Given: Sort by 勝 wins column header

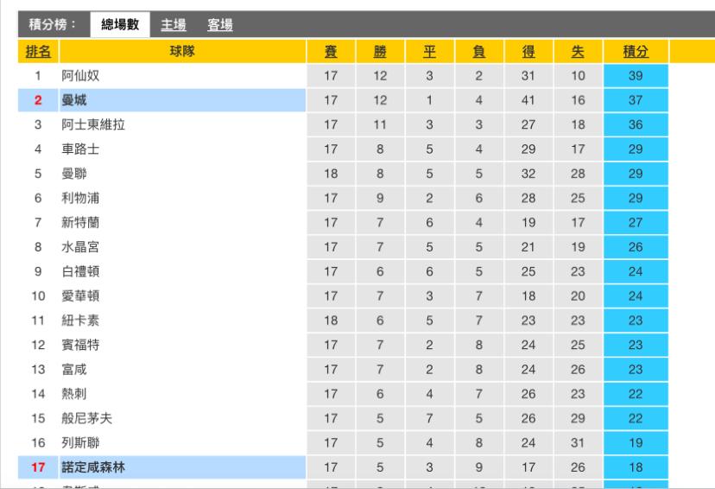Looking at the screenshot, I should click(380, 53).
